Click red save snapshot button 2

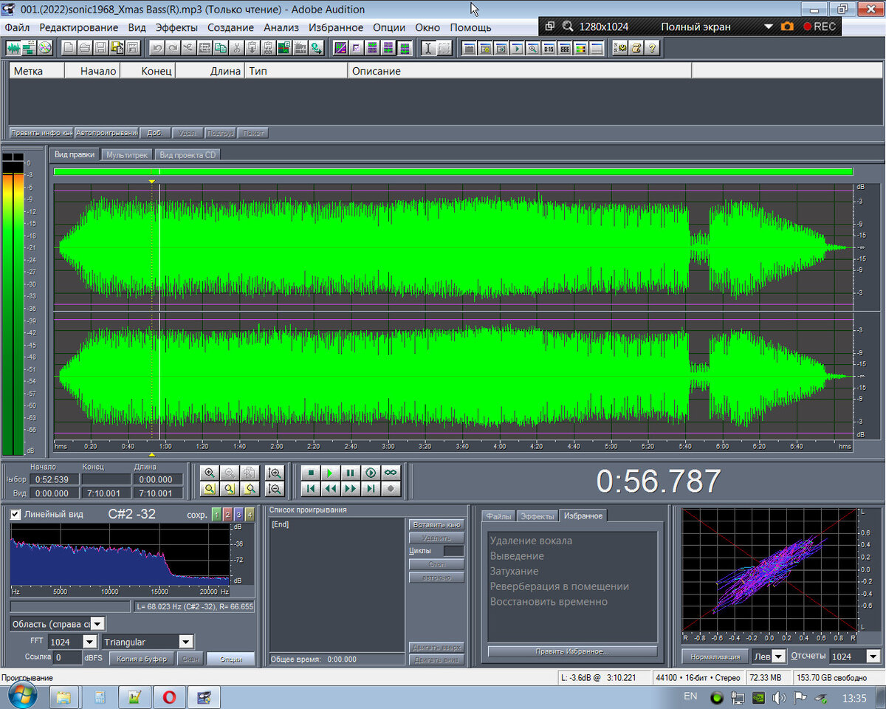pos(227,515)
